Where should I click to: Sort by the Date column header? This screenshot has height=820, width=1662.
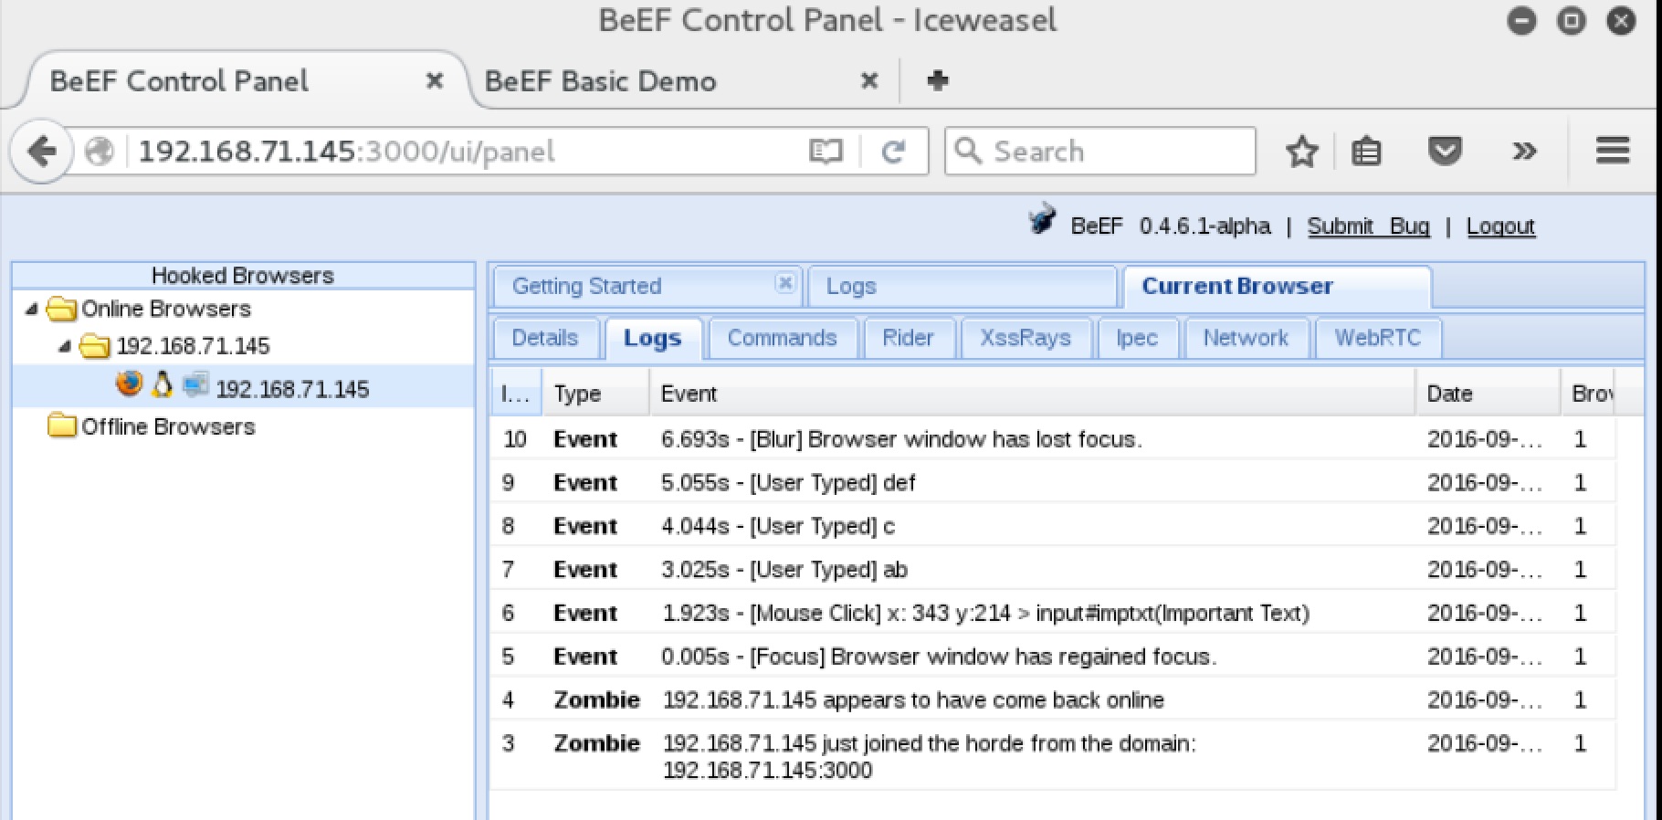tap(1488, 394)
